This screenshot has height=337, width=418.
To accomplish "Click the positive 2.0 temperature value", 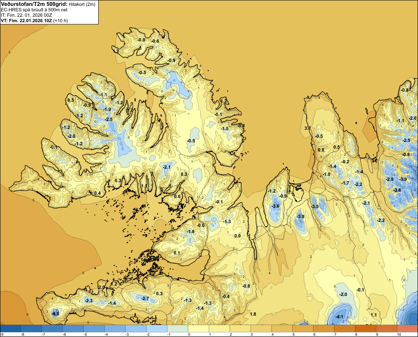I will [102, 287].
